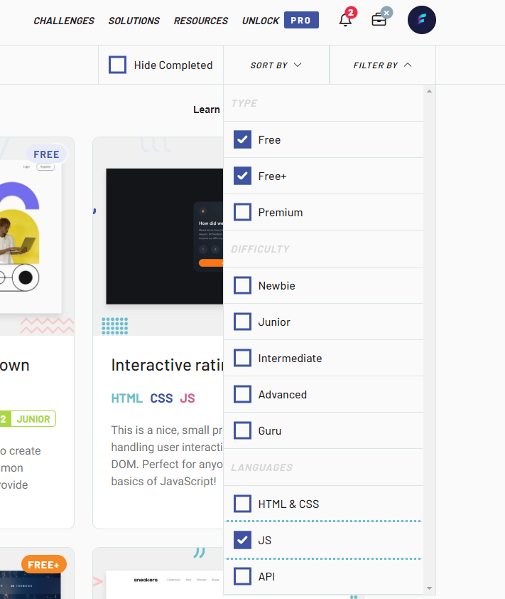Click the HTML tag on rating card
The height and width of the screenshot is (599, 505).
pos(126,398)
